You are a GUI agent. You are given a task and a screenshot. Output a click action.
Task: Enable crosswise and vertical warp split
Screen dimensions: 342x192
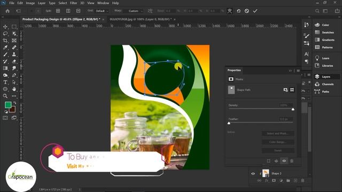point(58,11)
